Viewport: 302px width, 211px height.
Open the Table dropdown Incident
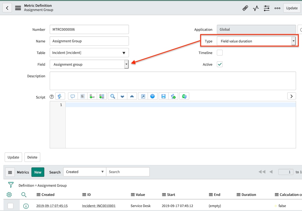coord(89,53)
